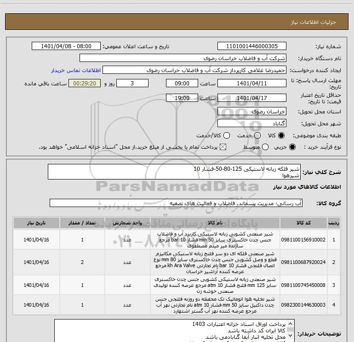Click the price validity date 1401/04/17
The image size is (354, 342).
coord(252,98)
